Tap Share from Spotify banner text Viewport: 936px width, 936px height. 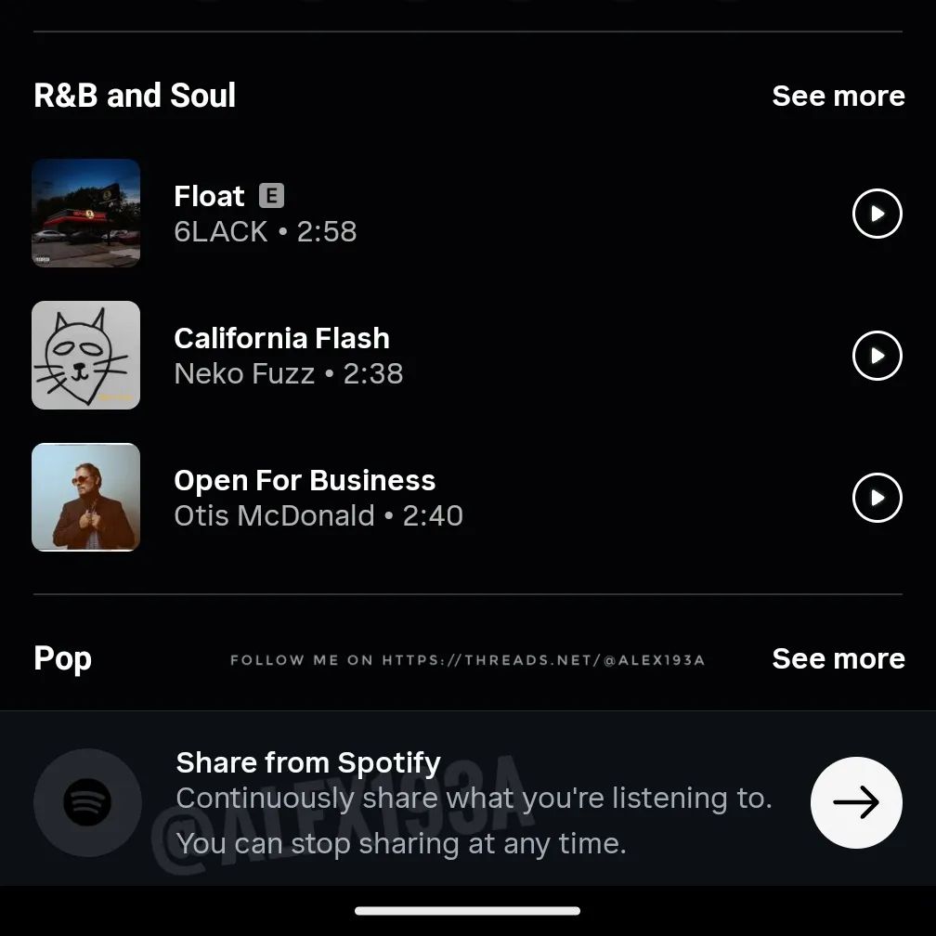point(307,762)
